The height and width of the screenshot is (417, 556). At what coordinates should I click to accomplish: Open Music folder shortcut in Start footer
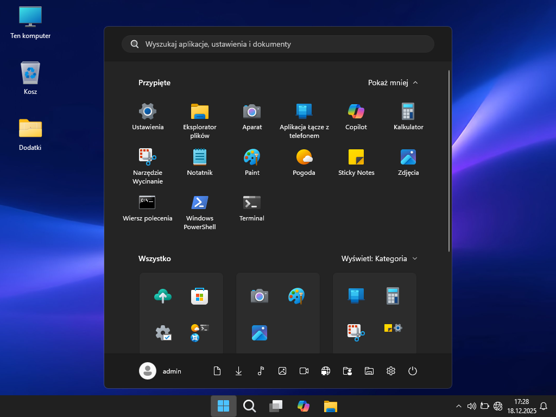pyautogui.click(x=261, y=371)
